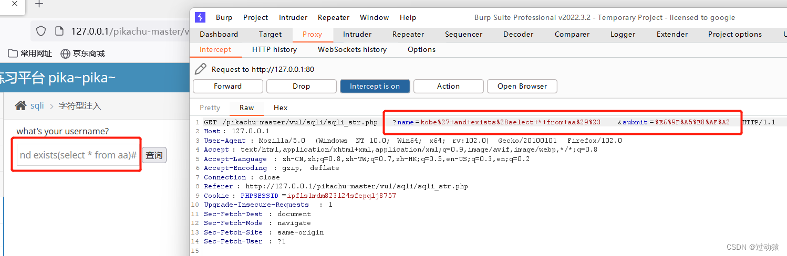The width and height of the screenshot is (787, 256).
Task: Open the proxy Options sub-tab
Action: tap(421, 49)
